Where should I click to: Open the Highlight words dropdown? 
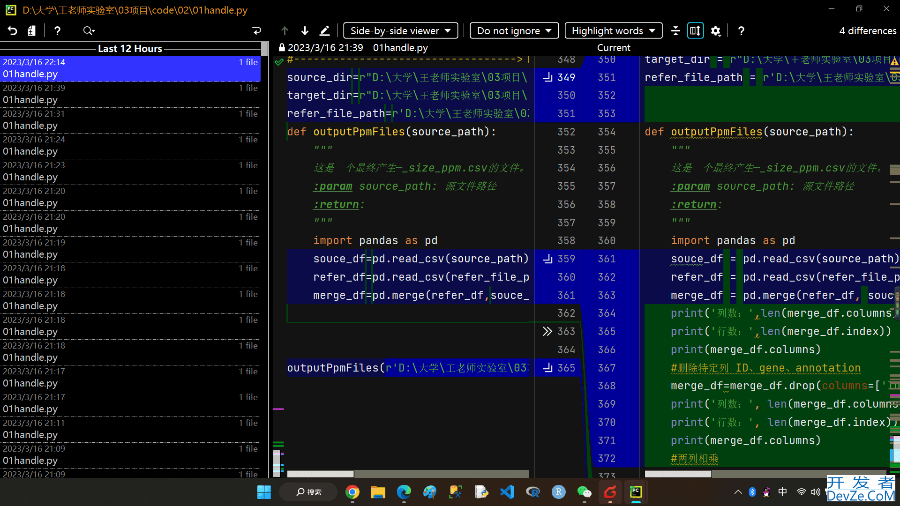pyautogui.click(x=613, y=30)
